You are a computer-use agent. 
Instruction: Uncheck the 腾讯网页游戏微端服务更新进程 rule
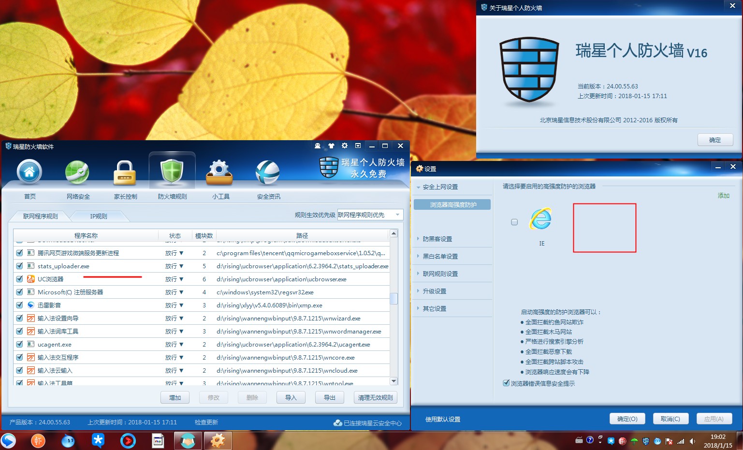[x=19, y=253]
